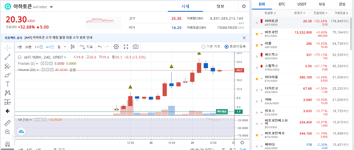The image size is (354, 150).
Task: Select the trend line drawing tool
Action: [x=8, y=57]
